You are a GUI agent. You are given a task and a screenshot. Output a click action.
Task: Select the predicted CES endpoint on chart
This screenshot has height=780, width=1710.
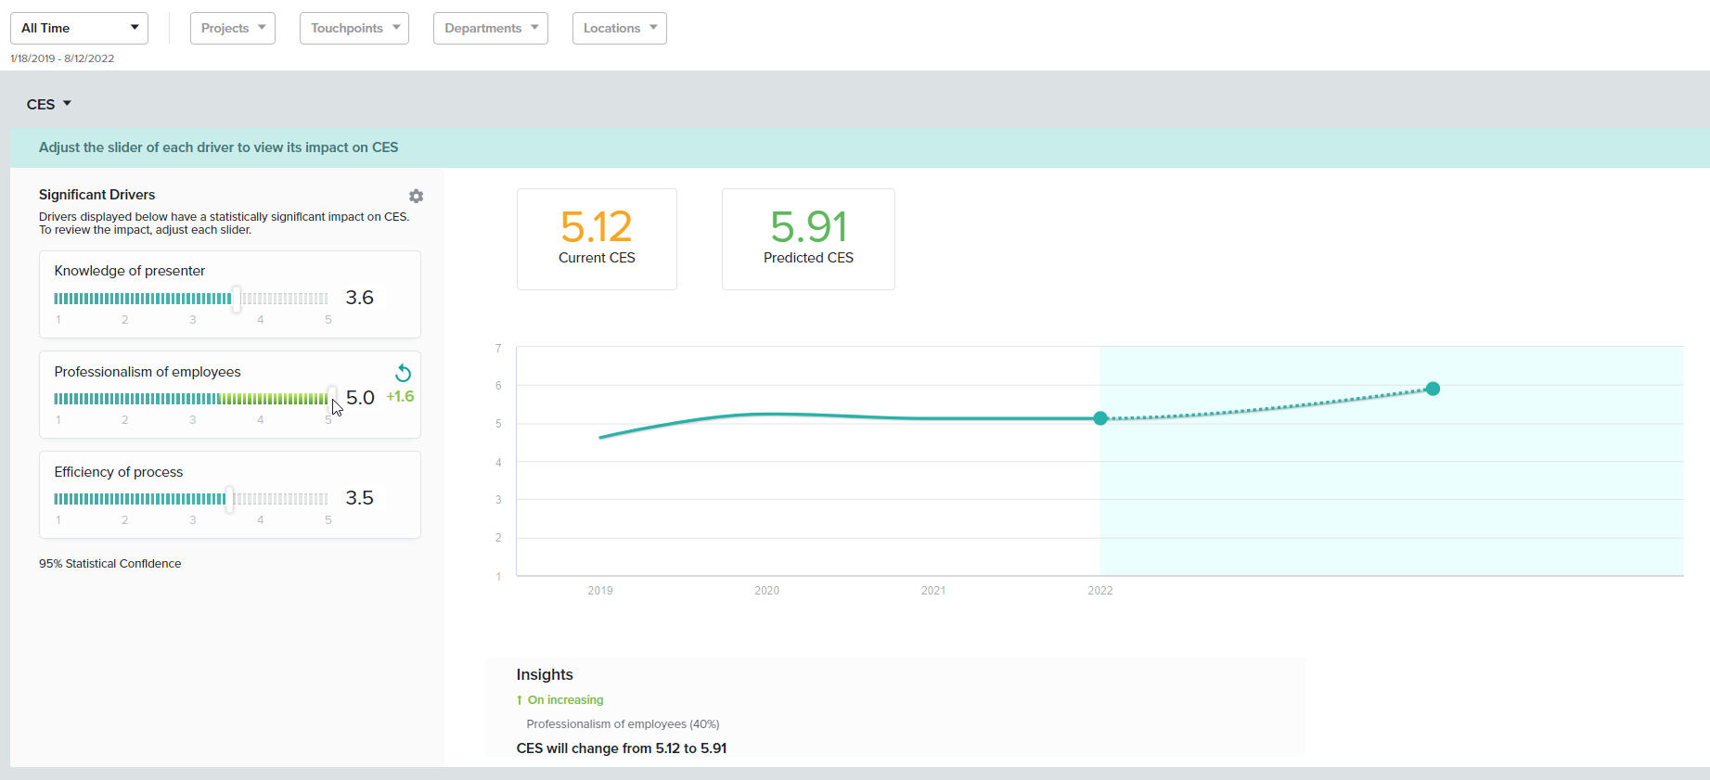(x=1433, y=389)
